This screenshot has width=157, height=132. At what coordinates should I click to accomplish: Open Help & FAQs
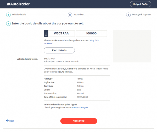[140, 4]
